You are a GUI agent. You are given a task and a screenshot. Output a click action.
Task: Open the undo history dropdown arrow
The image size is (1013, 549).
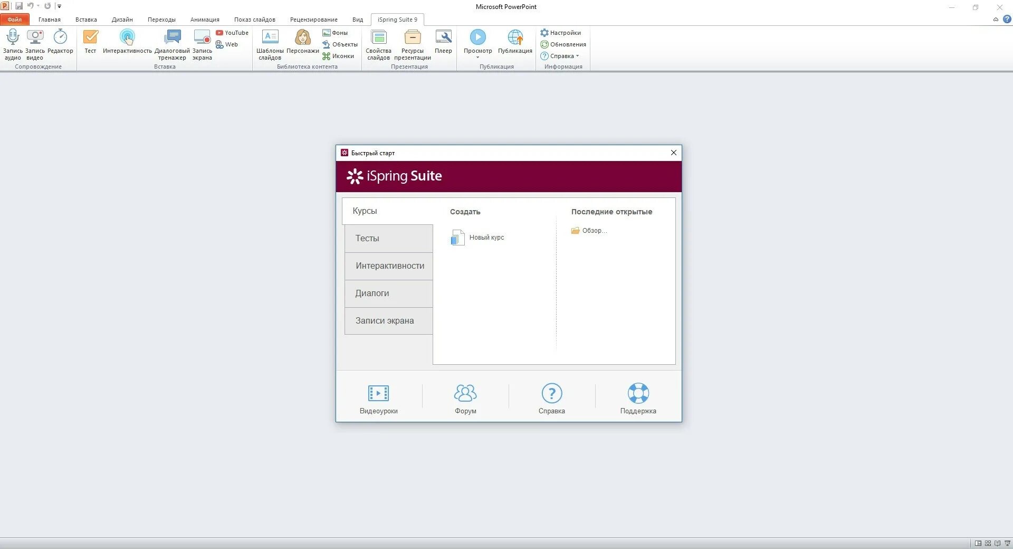[x=38, y=6]
